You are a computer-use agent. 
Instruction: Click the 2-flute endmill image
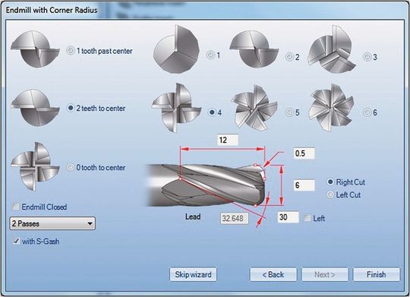point(254,49)
